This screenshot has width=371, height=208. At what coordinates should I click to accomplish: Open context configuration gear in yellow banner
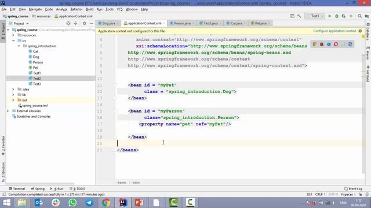coord(360,31)
